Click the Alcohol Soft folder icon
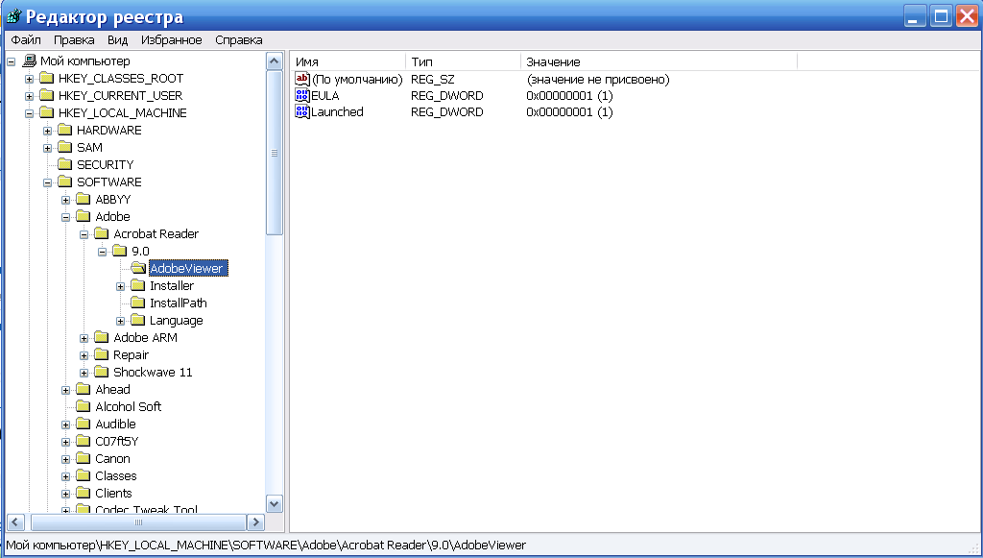 click(x=84, y=406)
